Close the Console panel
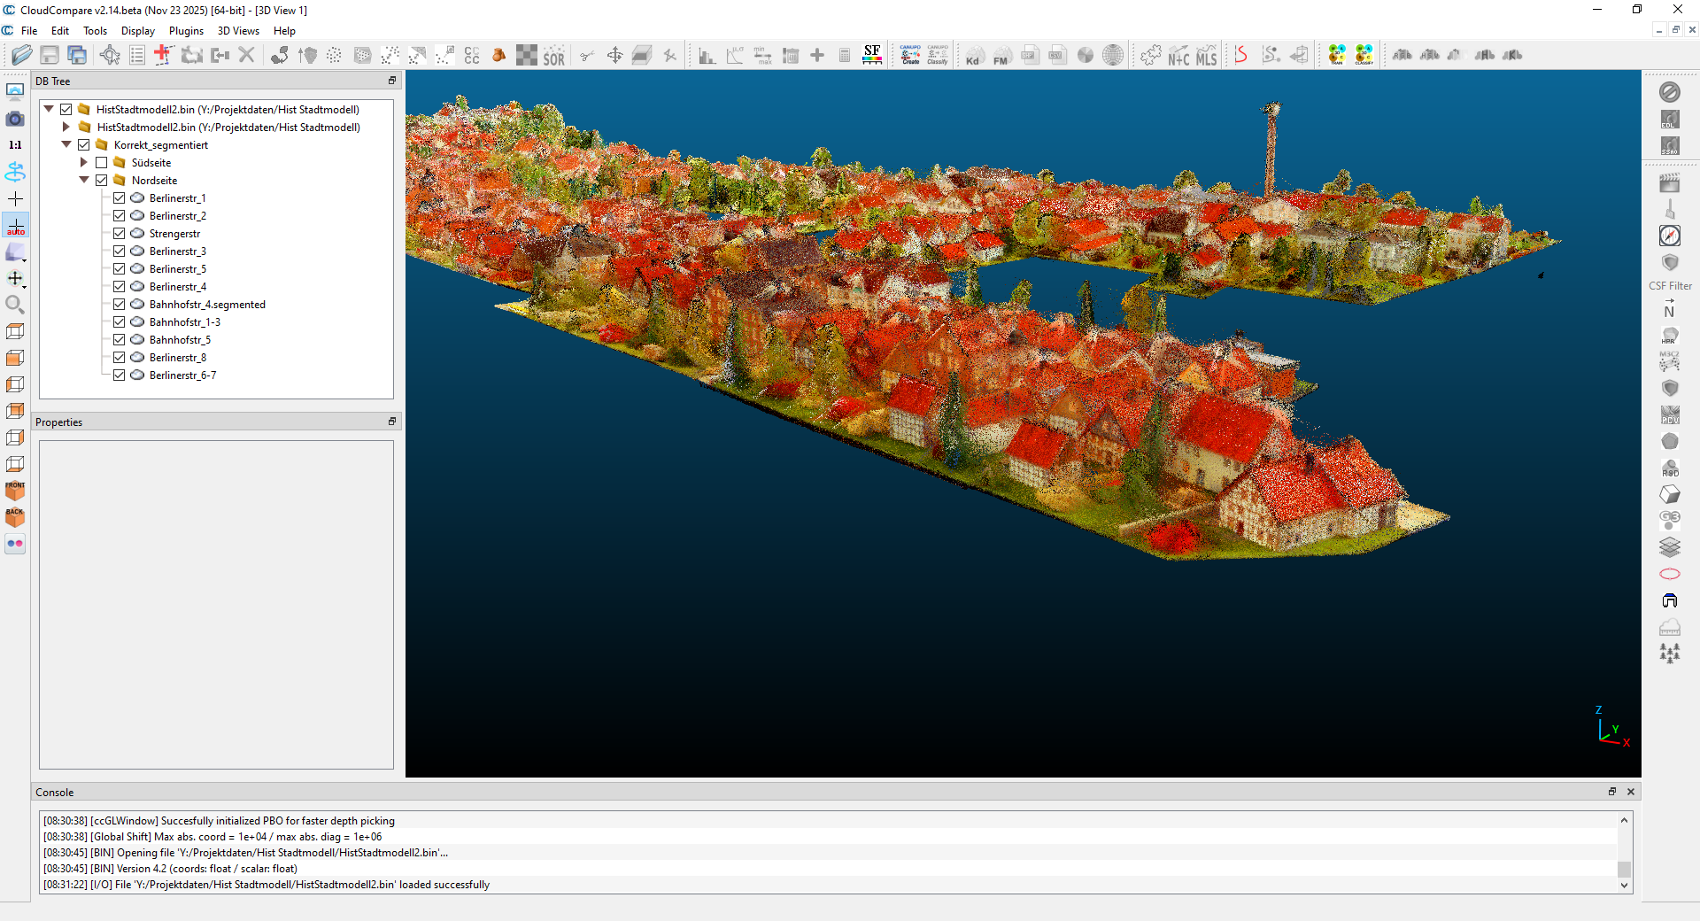This screenshot has width=1700, height=921. [x=1631, y=792]
